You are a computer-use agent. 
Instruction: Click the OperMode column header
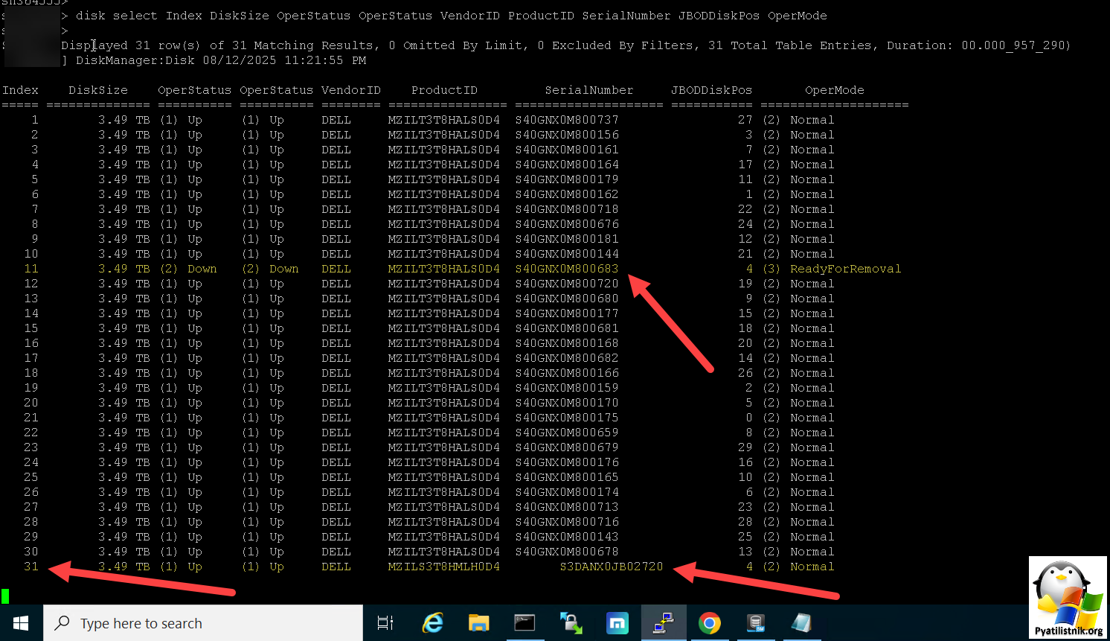click(x=835, y=90)
